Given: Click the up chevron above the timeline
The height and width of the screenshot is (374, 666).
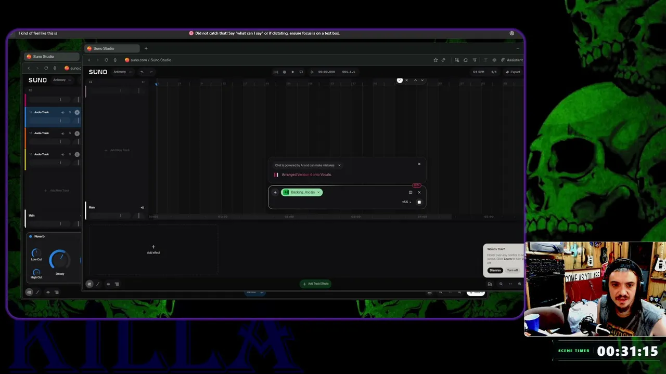Looking at the screenshot, I should click(415, 80).
